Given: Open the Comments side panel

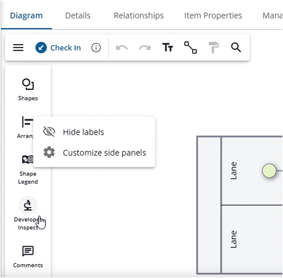Looking at the screenshot, I should [x=28, y=255].
